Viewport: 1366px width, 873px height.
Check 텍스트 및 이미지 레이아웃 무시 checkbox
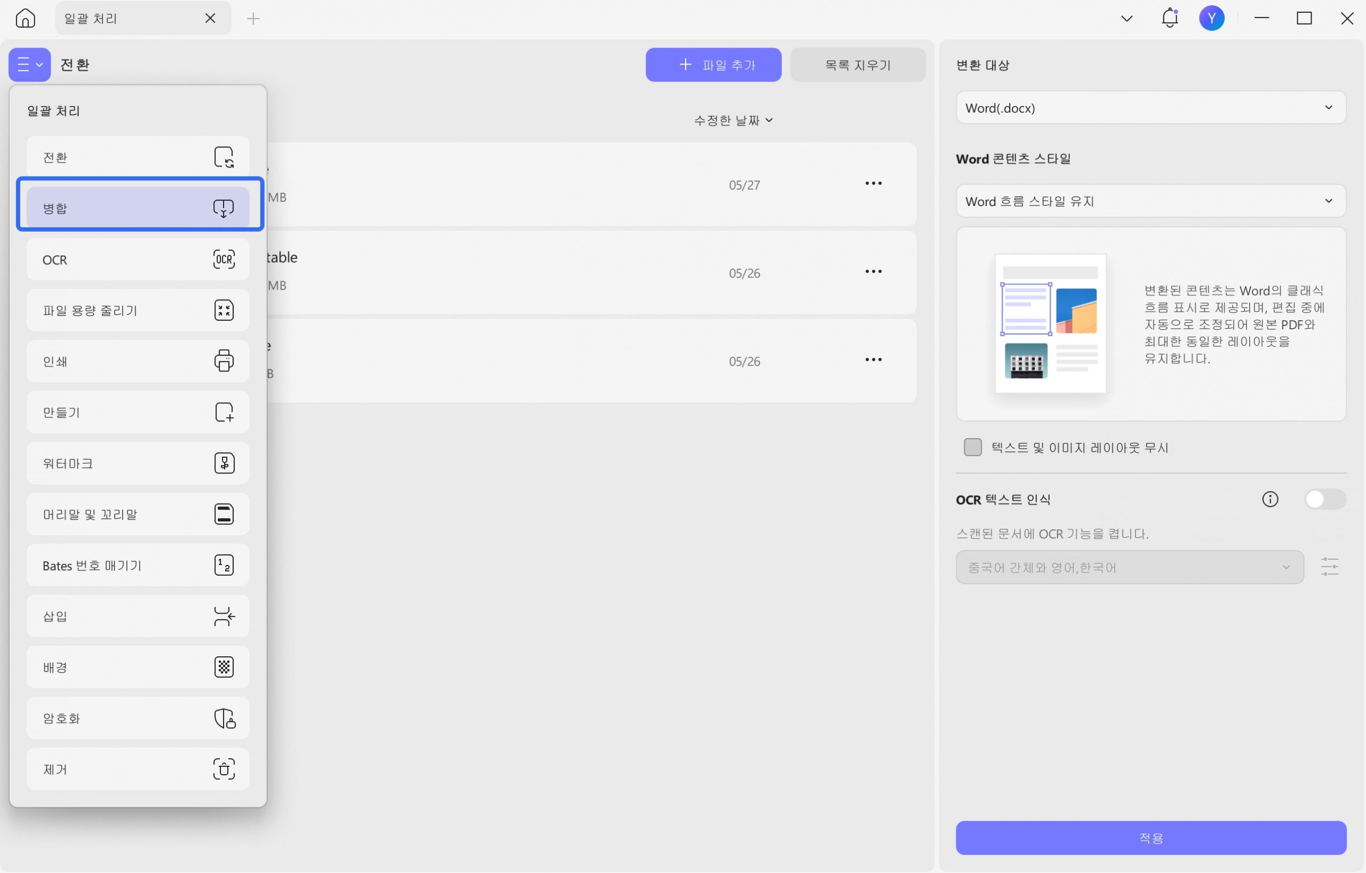click(972, 448)
